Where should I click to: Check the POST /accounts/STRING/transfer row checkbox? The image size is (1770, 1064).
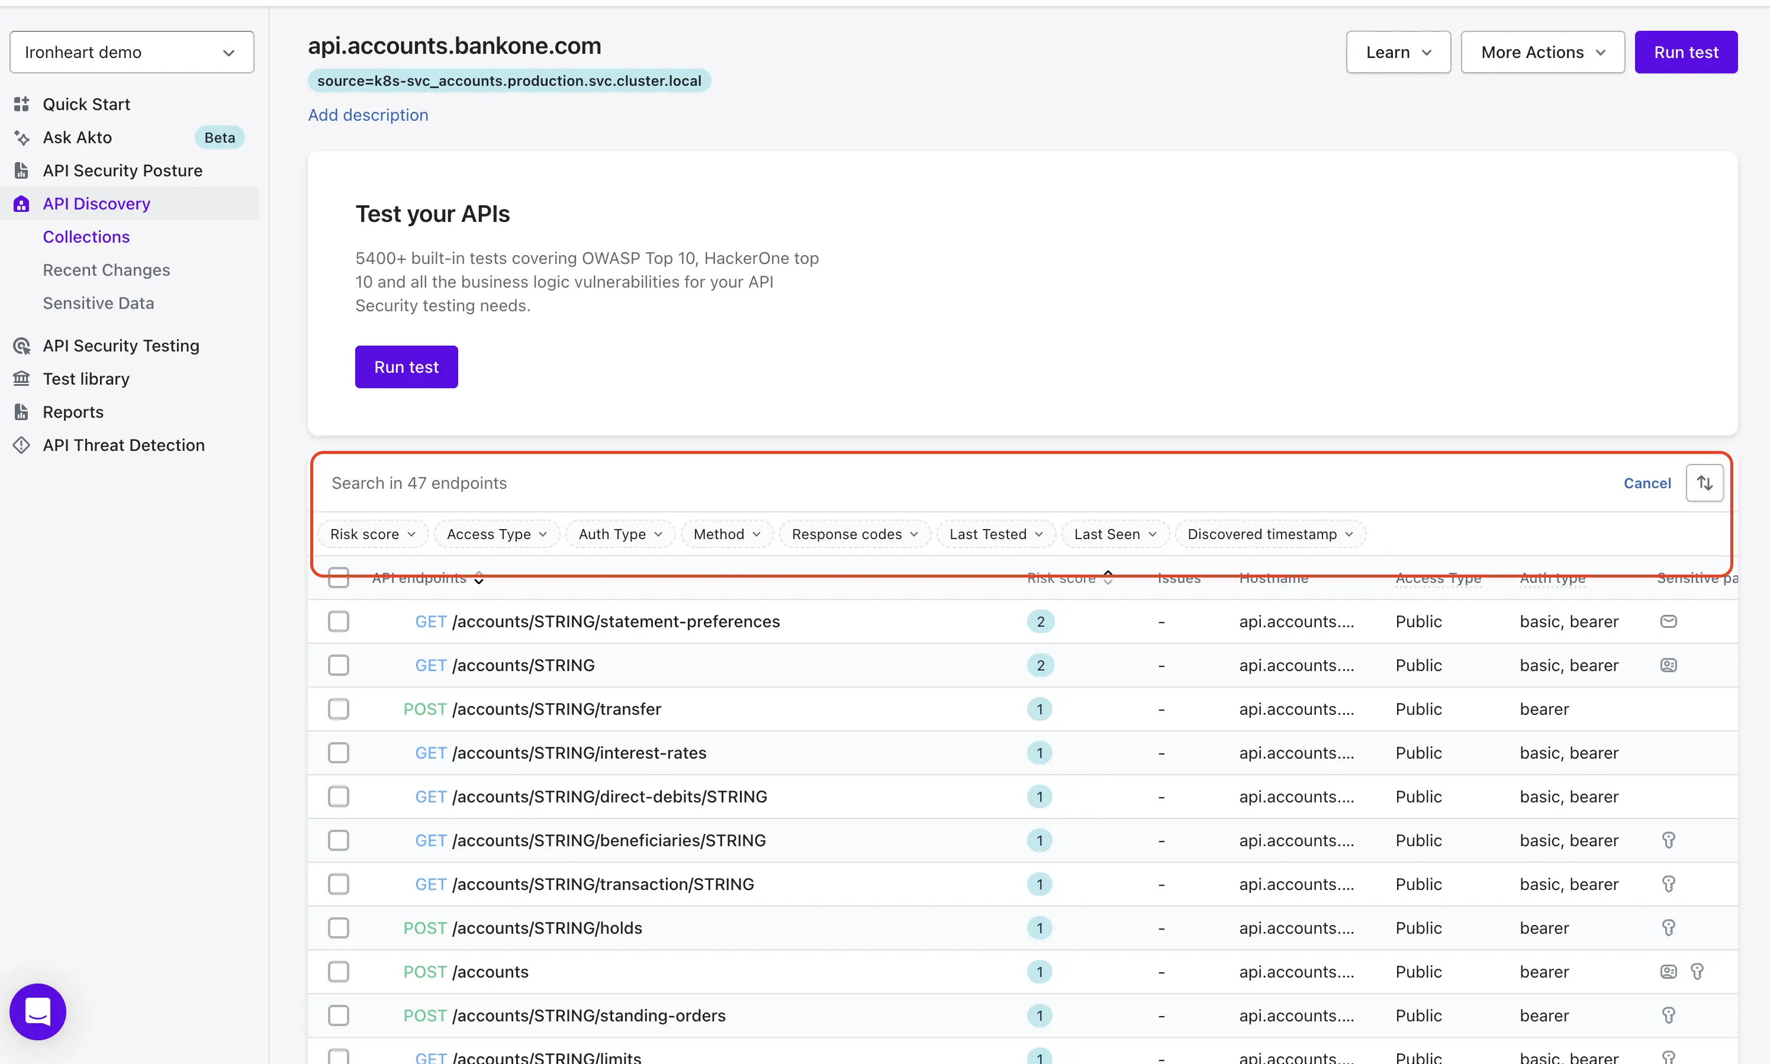pyautogui.click(x=339, y=709)
